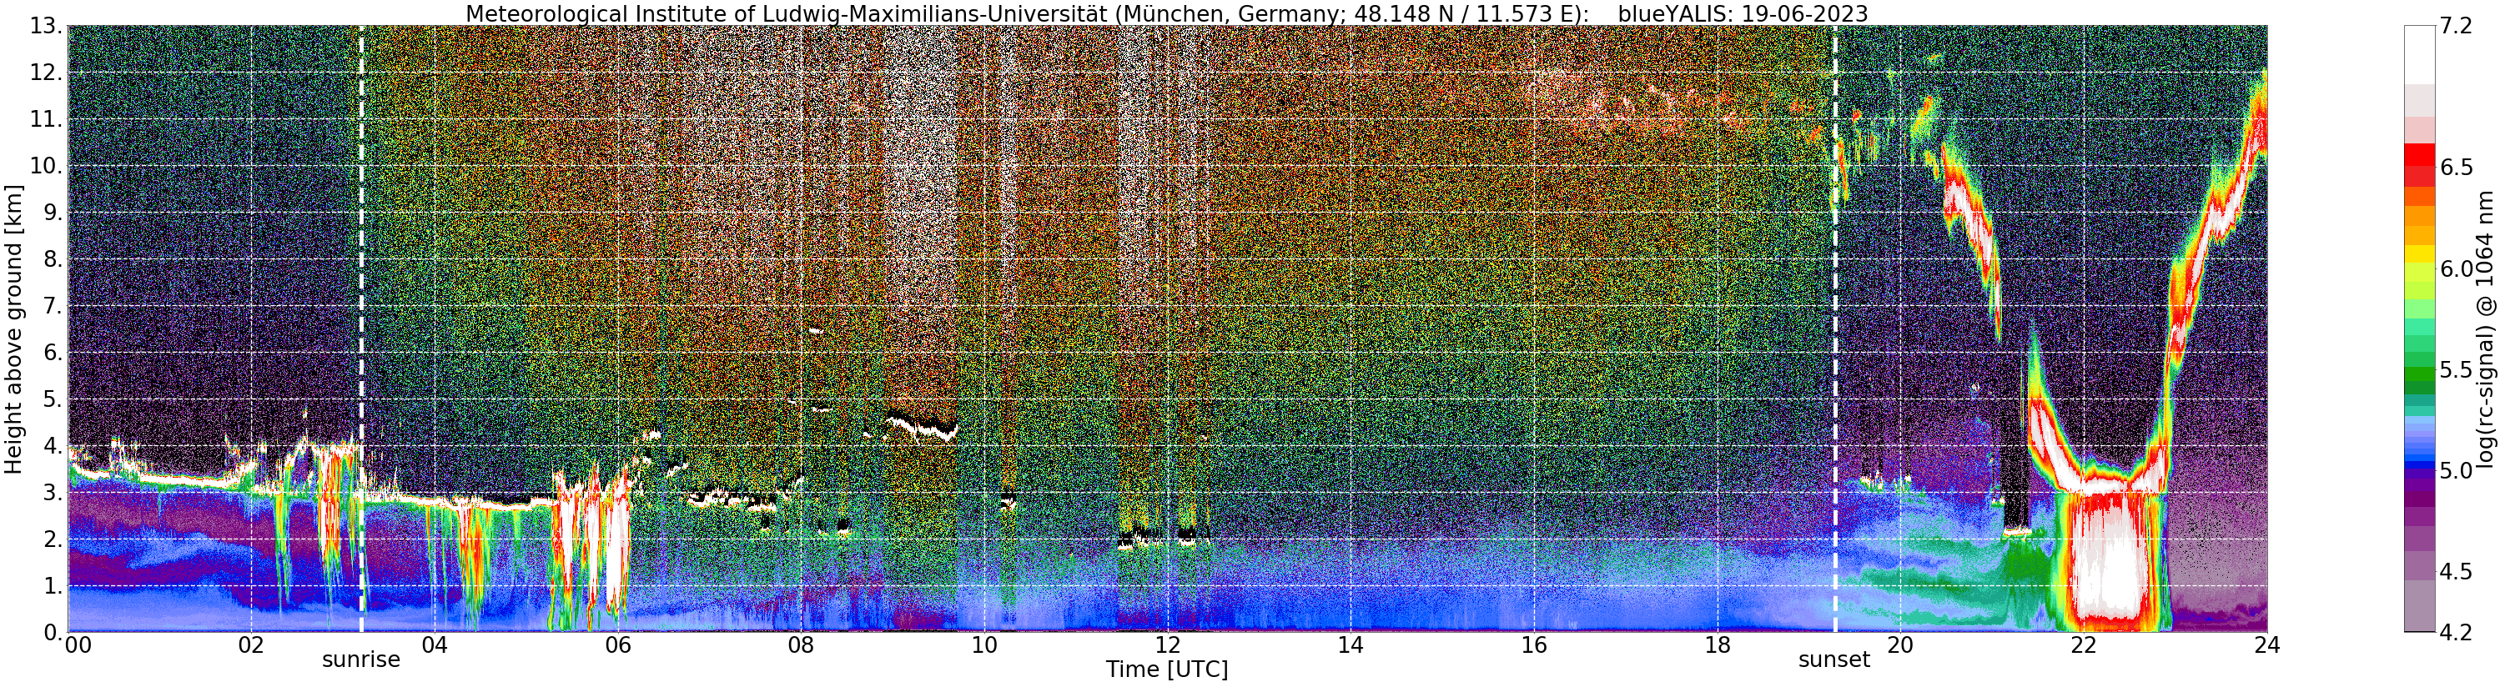Click the '12.' height tick label

46,73
